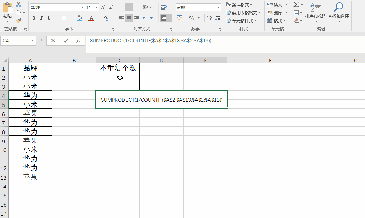Toggle Italic formatting

(x=41, y=18)
